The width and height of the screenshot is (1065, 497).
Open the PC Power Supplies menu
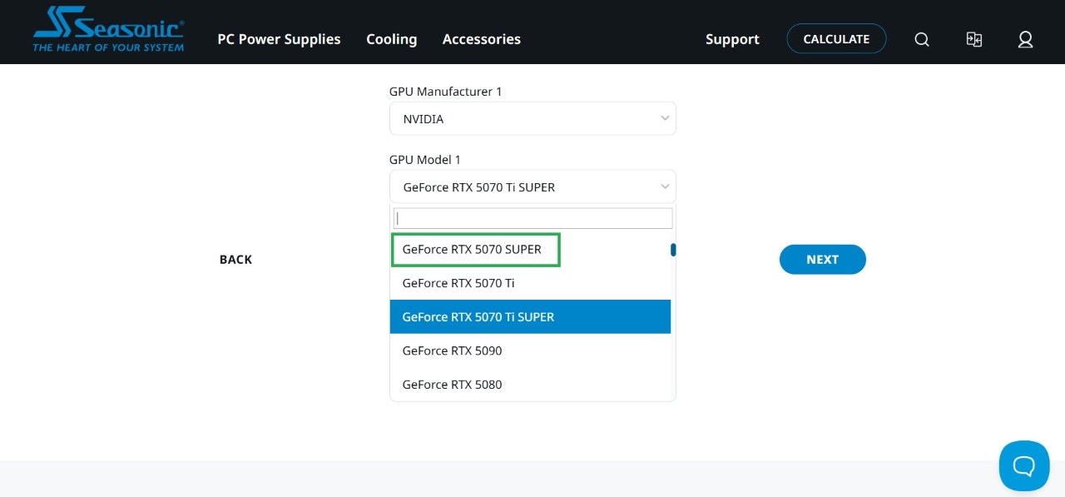(279, 39)
